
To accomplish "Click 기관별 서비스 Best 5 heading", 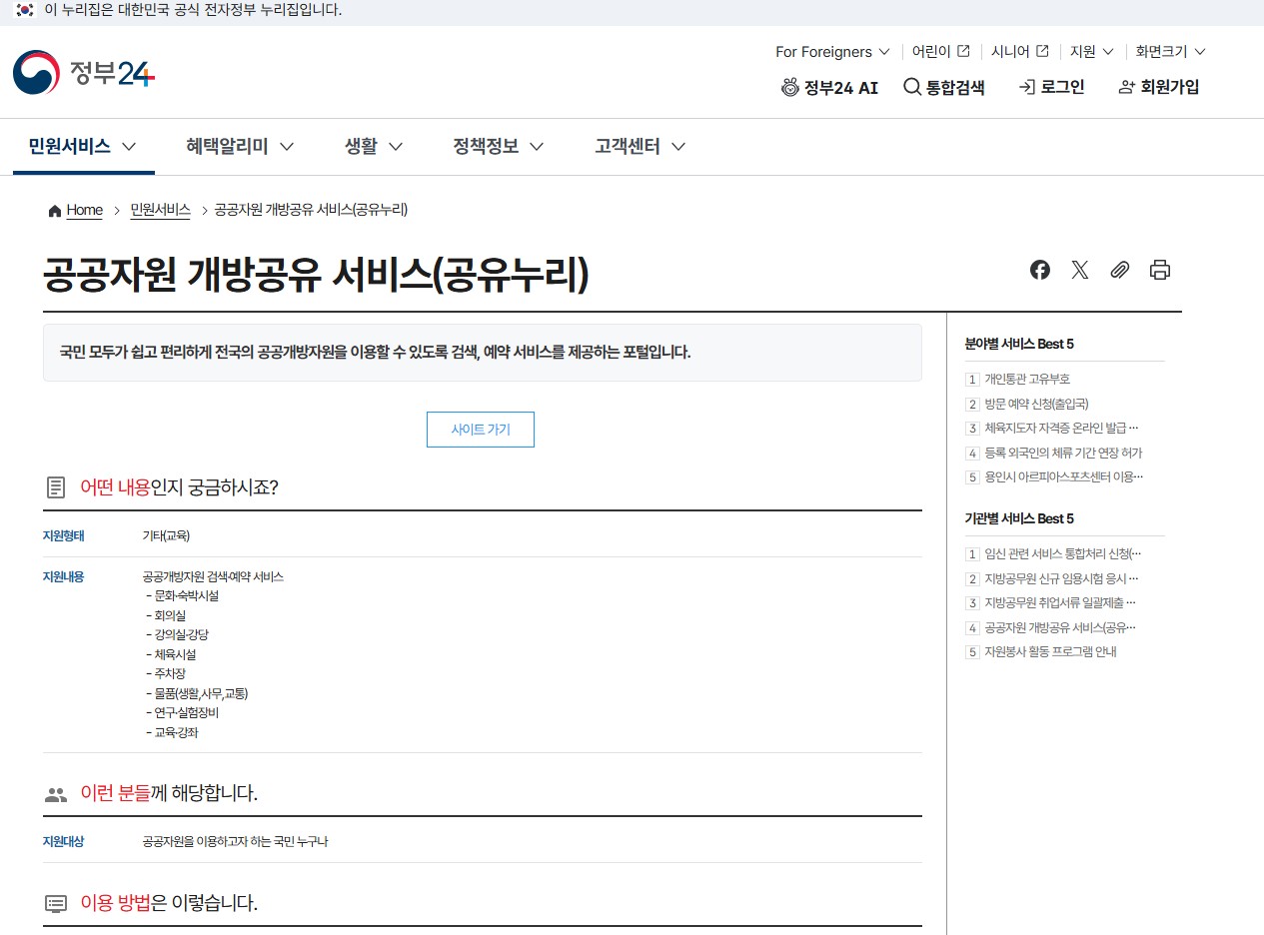I will click(x=1019, y=518).
